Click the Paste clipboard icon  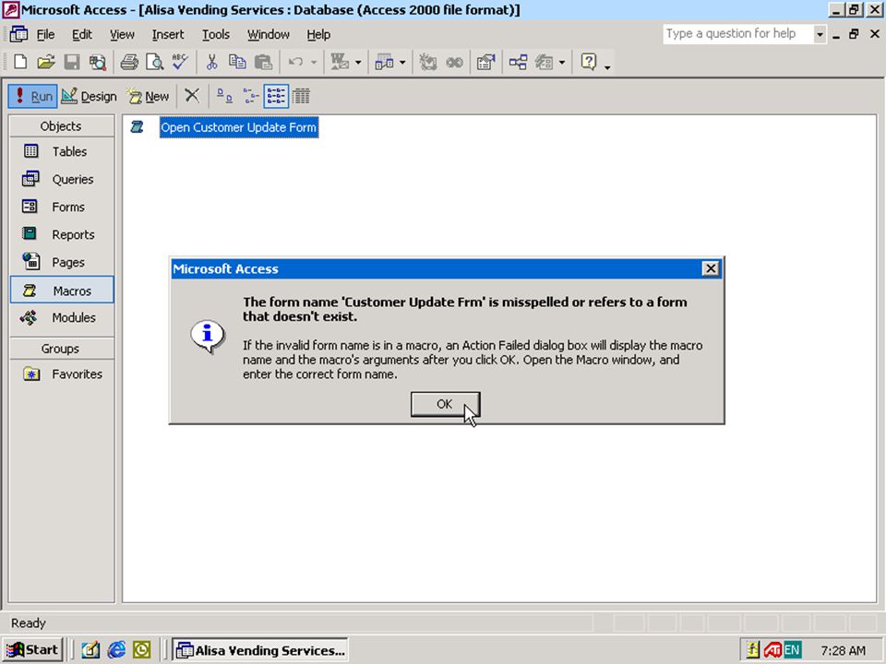click(x=263, y=62)
